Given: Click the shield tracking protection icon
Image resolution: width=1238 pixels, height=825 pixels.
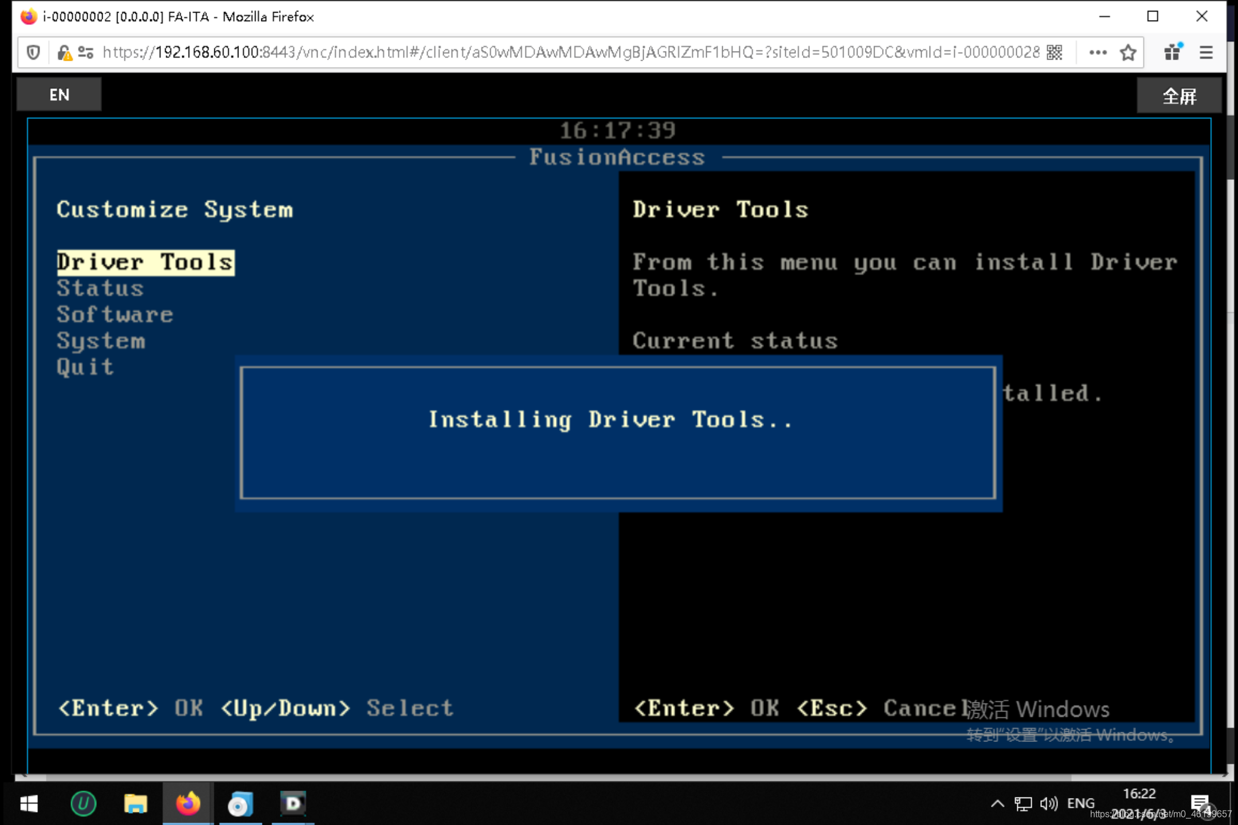Looking at the screenshot, I should pos(33,53).
